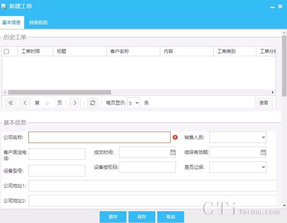Screen dimensions: 287x223
Task: Toggle the select-all checkbox in table header
Action: tap(6, 52)
